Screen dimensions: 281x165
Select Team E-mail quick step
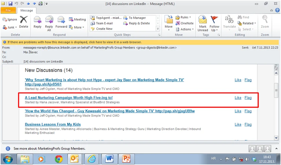pyautogui.click(x=102, y=23)
